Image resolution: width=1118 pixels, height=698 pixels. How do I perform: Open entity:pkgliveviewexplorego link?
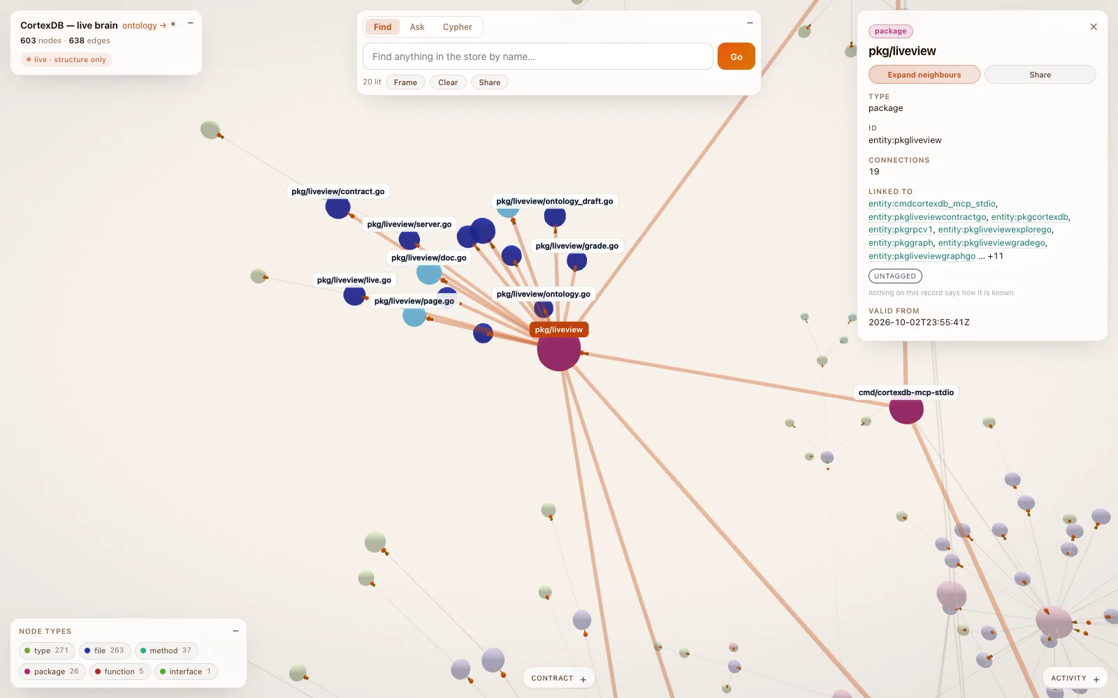point(994,230)
